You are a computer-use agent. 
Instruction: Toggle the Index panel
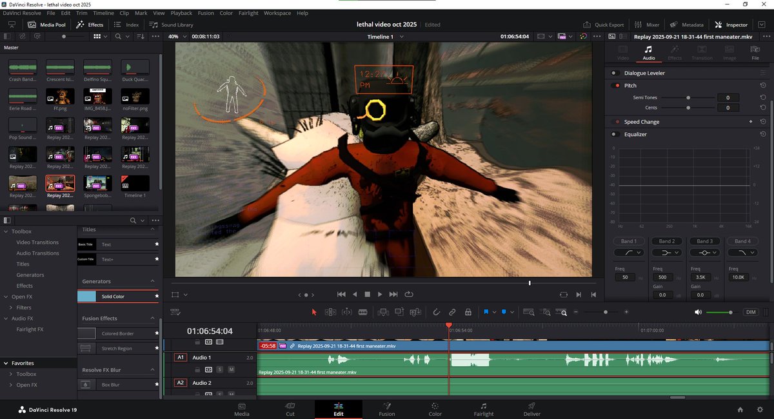coord(126,24)
